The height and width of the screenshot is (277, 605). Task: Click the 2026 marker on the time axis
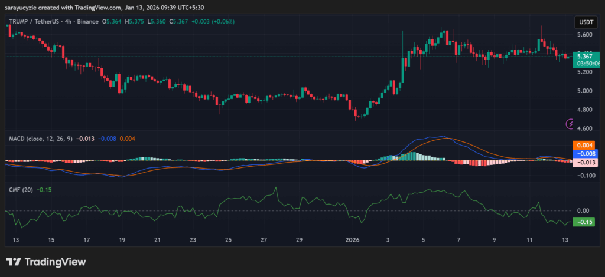point(352,240)
